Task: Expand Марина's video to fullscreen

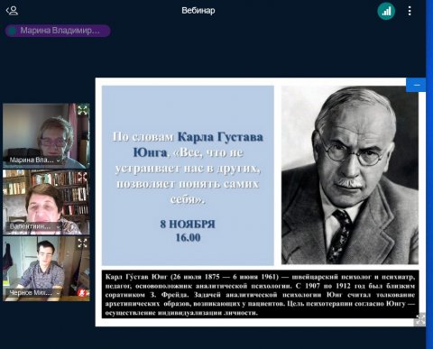Action: [x=82, y=110]
